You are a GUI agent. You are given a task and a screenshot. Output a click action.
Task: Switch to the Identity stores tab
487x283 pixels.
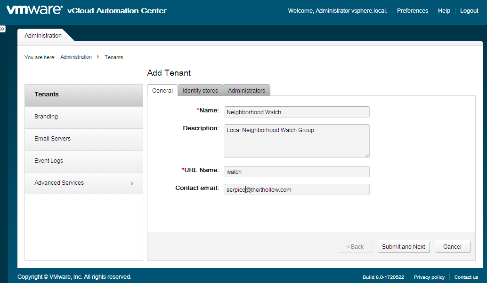200,91
